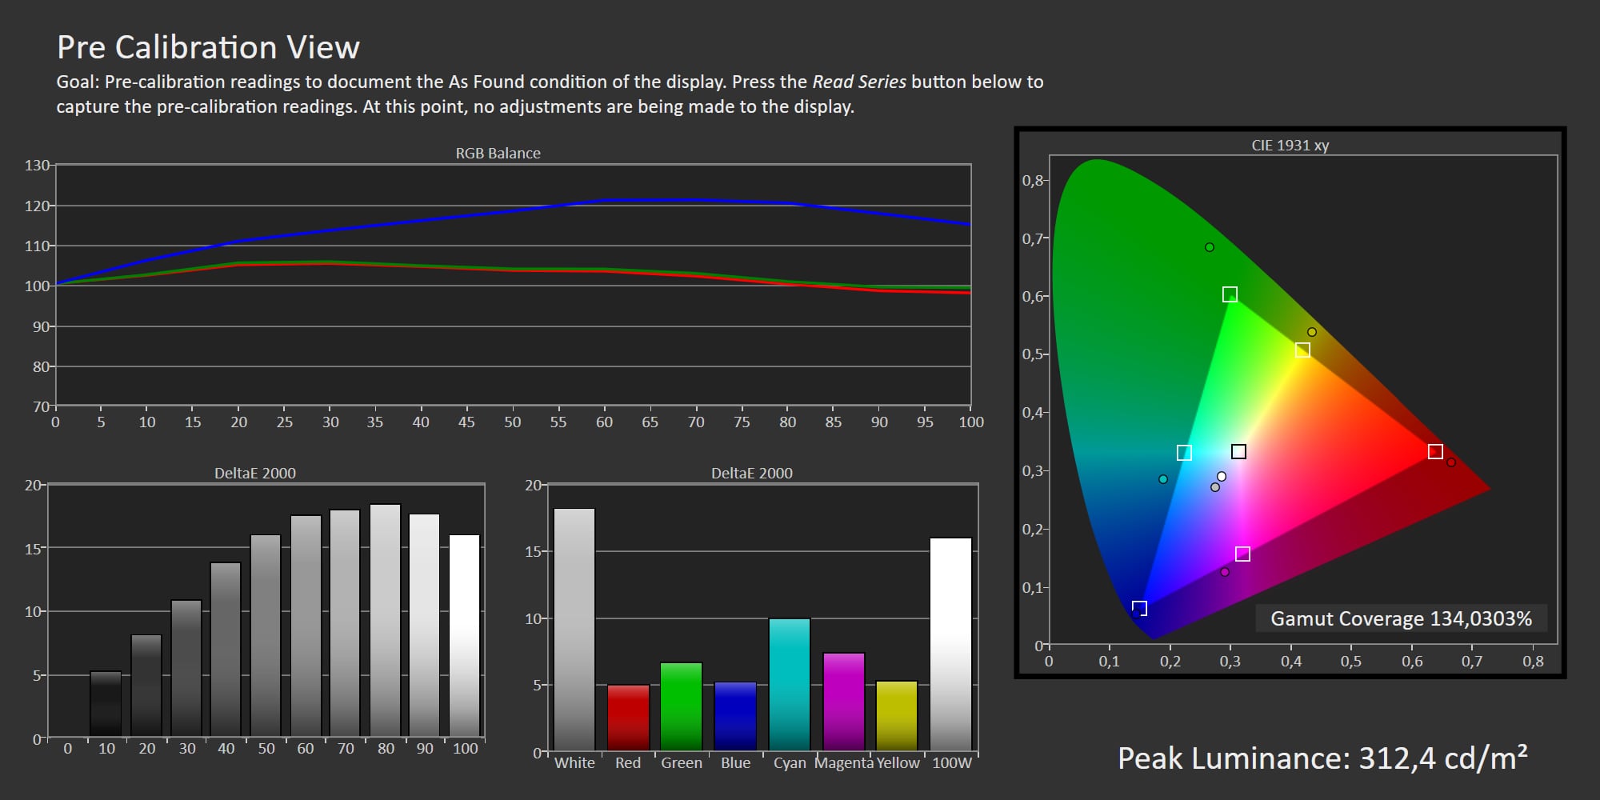Image resolution: width=1600 pixels, height=800 pixels.
Task: Select the measured red dot near gamut edge
Action: click(1451, 462)
